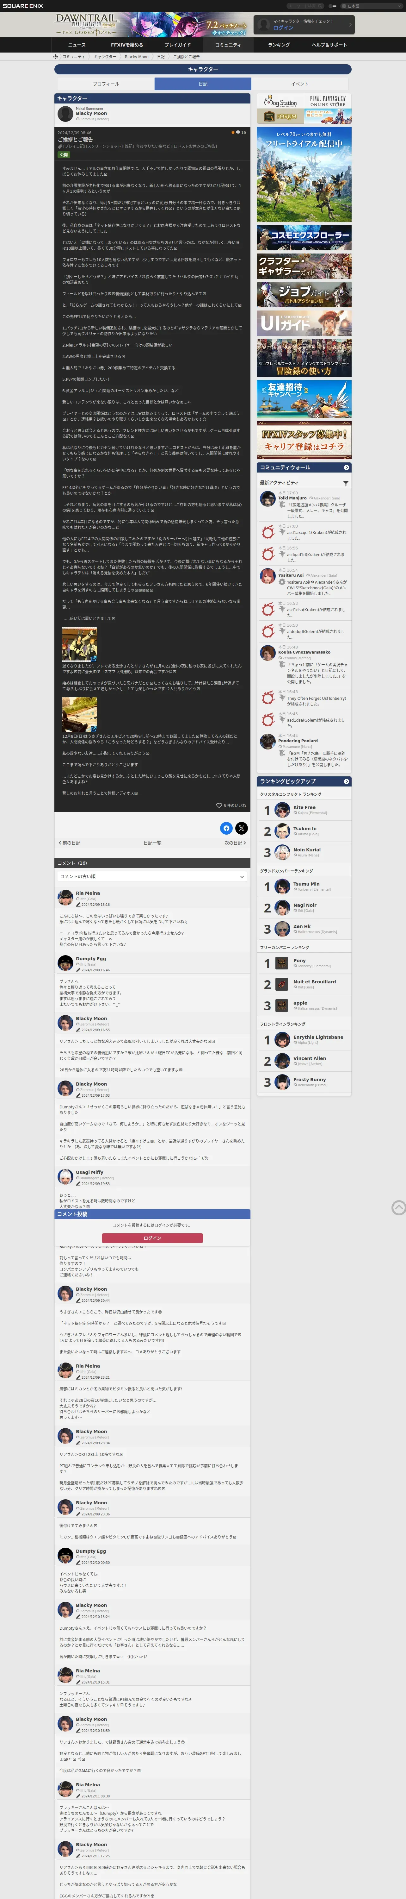Viewport: 406px width, 1899px height.
Task: Open the 日記一覧 diary list link
Action: click(x=152, y=843)
